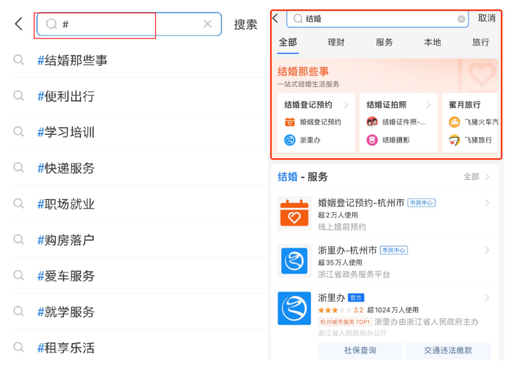
Task: Clear the '#' search text with X icon
Action: pyautogui.click(x=208, y=24)
